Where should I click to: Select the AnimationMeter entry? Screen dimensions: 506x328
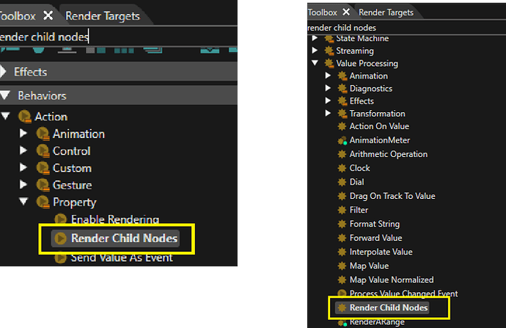(380, 140)
